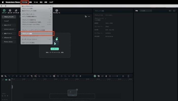Click the filter/sort icon in media panel
This screenshot has height=101, width=178.
[x=86, y=16]
